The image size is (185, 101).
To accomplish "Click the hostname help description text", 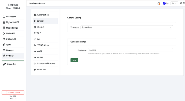I will click(124, 53).
